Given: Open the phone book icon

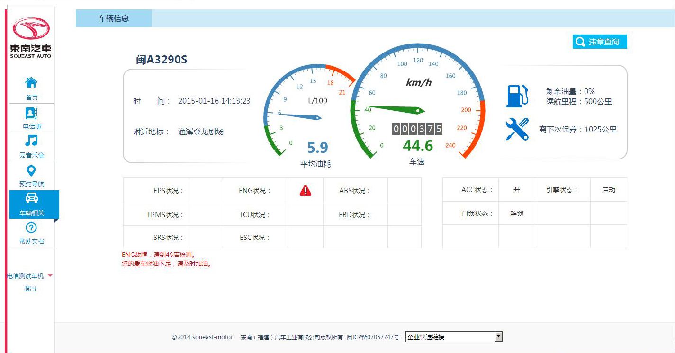Looking at the screenshot, I should pyautogui.click(x=31, y=113).
